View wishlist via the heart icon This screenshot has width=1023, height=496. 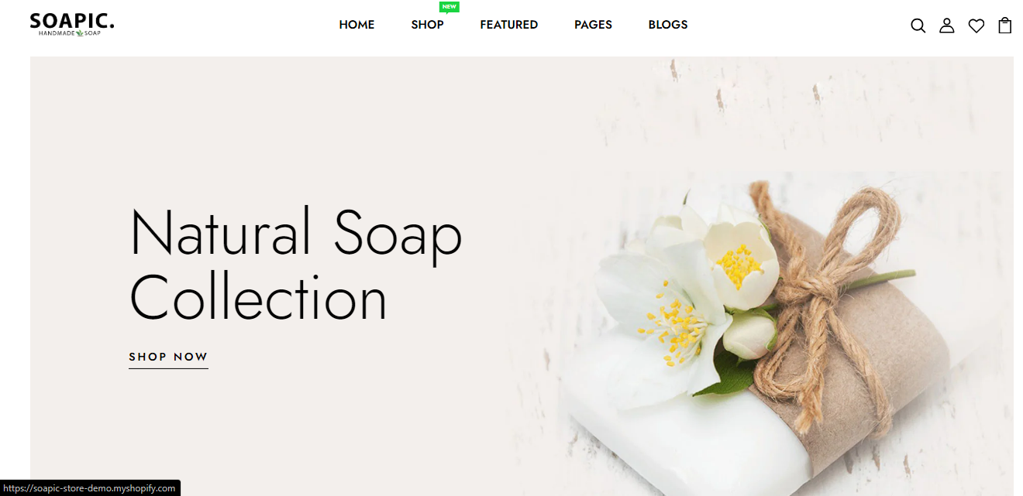click(x=976, y=26)
